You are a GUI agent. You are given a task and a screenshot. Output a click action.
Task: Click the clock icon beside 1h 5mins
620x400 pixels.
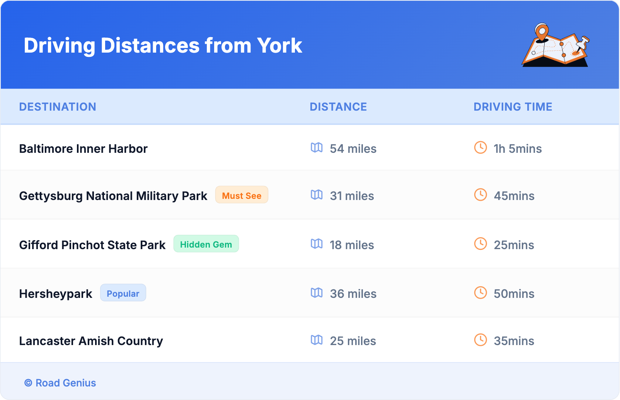(x=480, y=148)
